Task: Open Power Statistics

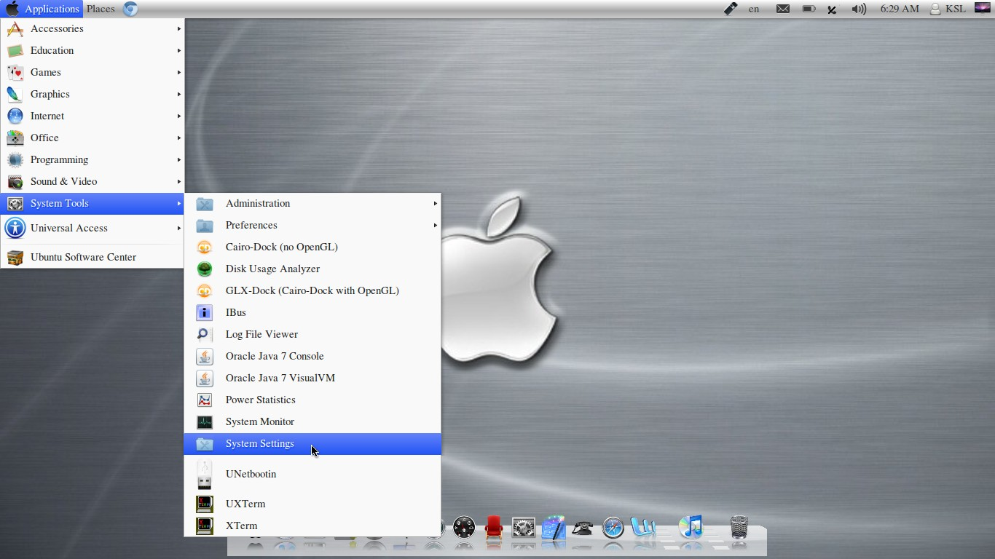Action: coord(312,400)
